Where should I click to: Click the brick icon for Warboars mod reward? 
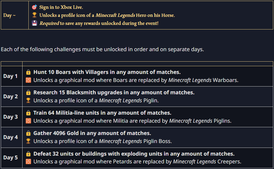click(28, 80)
